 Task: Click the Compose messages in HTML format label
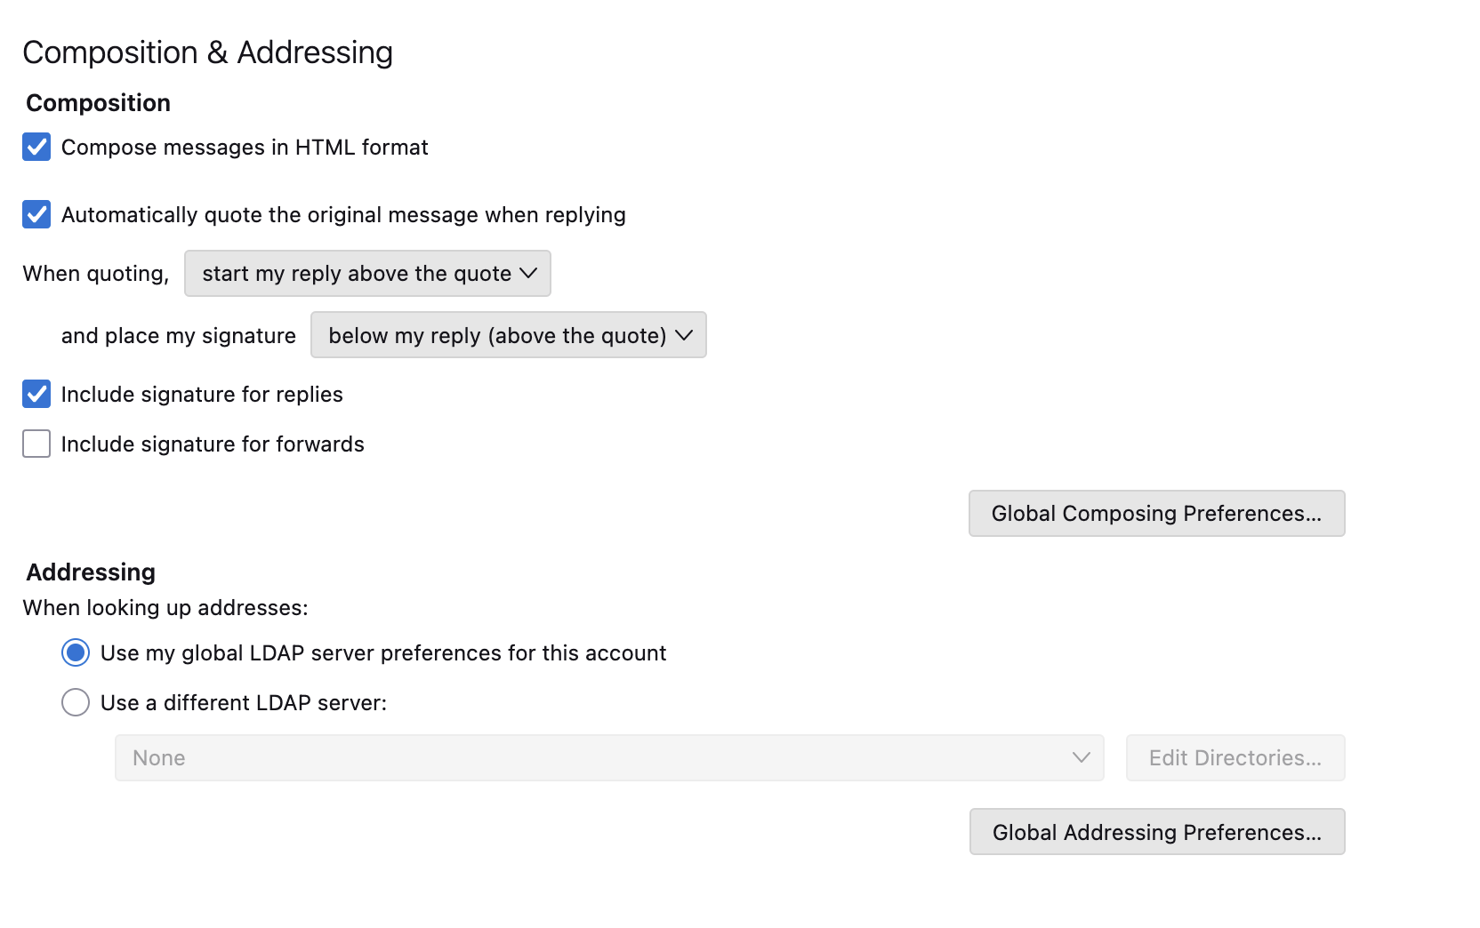click(x=245, y=147)
